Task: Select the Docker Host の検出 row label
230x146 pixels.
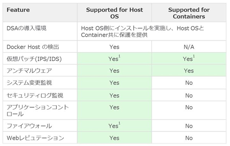Action: click(33, 47)
